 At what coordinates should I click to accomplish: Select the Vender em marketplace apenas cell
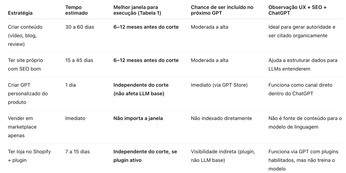coord(22,127)
